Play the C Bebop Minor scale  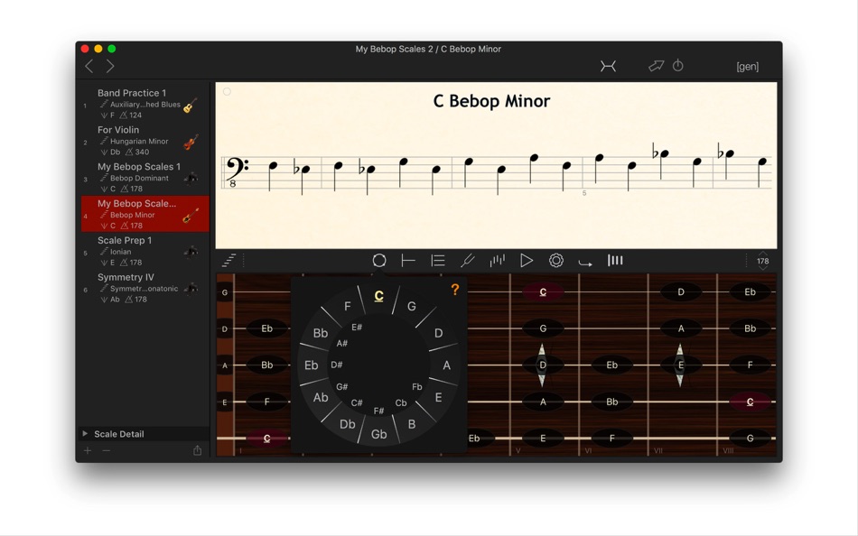click(x=527, y=261)
